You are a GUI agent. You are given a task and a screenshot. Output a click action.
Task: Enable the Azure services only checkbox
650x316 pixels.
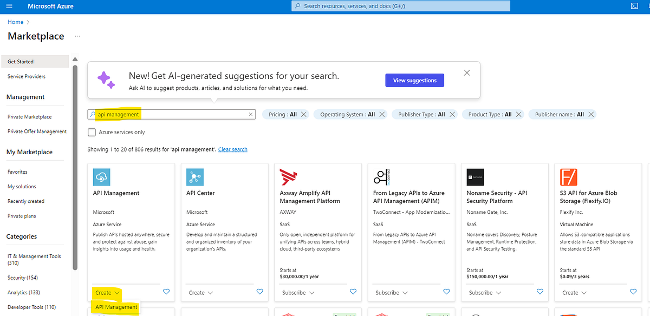tap(92, 132)
